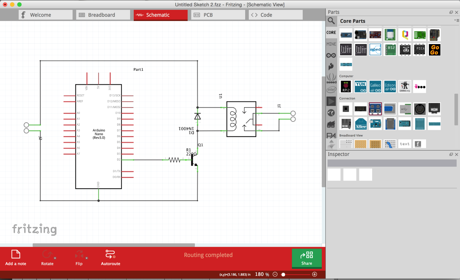Switch to the Breadboard view tab
This screenshot has height=280, width=460.
(103, 15)
